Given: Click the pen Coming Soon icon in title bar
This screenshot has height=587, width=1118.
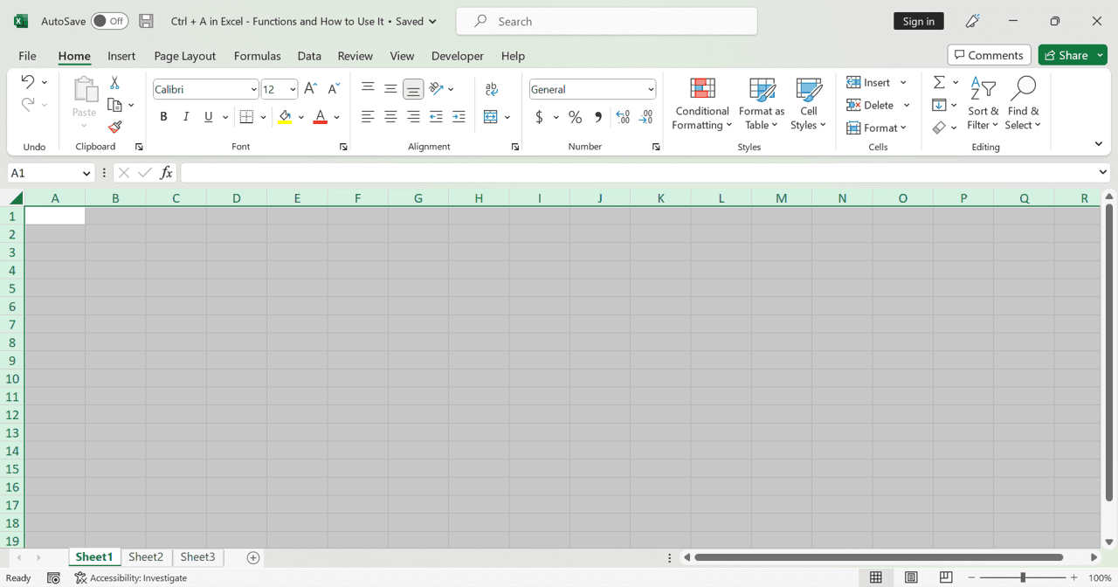Looking at the screenshot, I should (x=972, y=21).
